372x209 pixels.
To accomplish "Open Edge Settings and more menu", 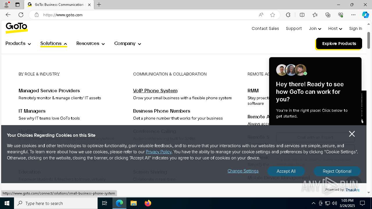I will 353,15.
